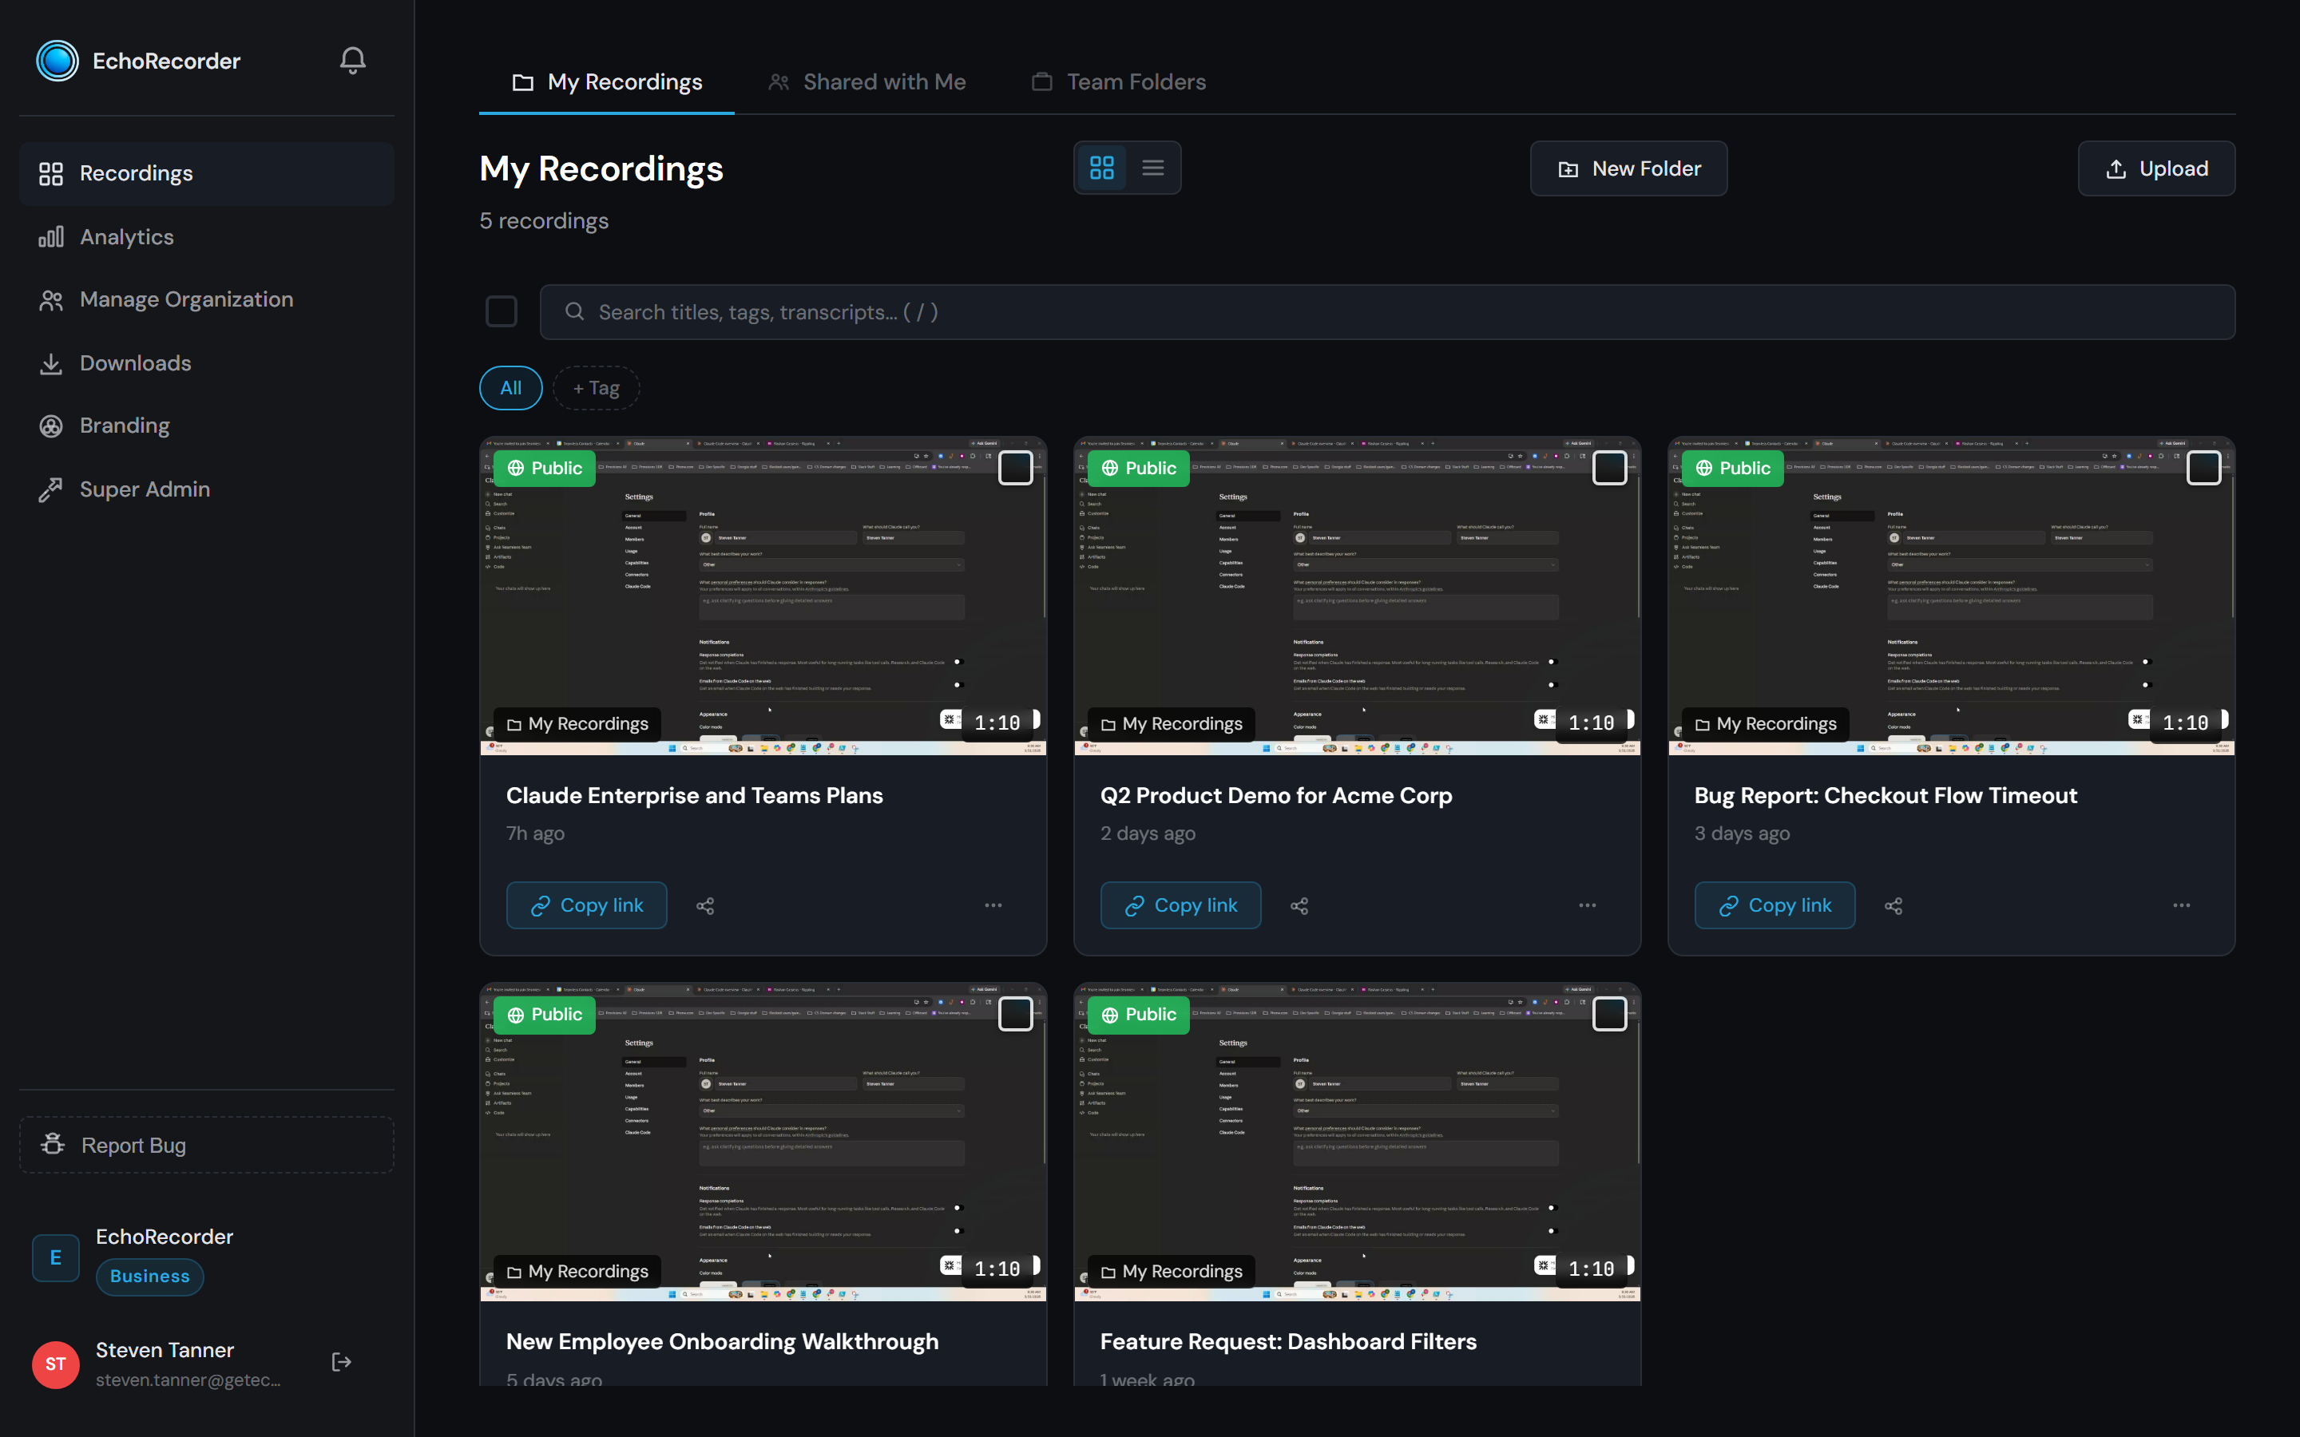Copy link for Claude Enterprise and Teams Plans
Screen dimensions: 2300x1437
(x=585, y=905)
